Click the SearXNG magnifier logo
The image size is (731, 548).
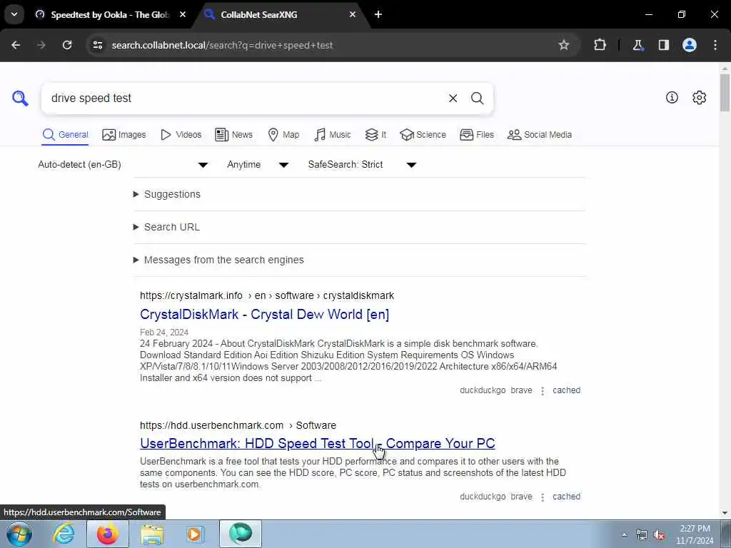point(20,98)
